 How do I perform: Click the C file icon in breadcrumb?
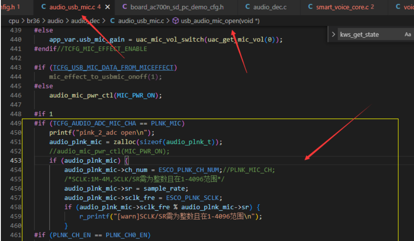(112, 21)
